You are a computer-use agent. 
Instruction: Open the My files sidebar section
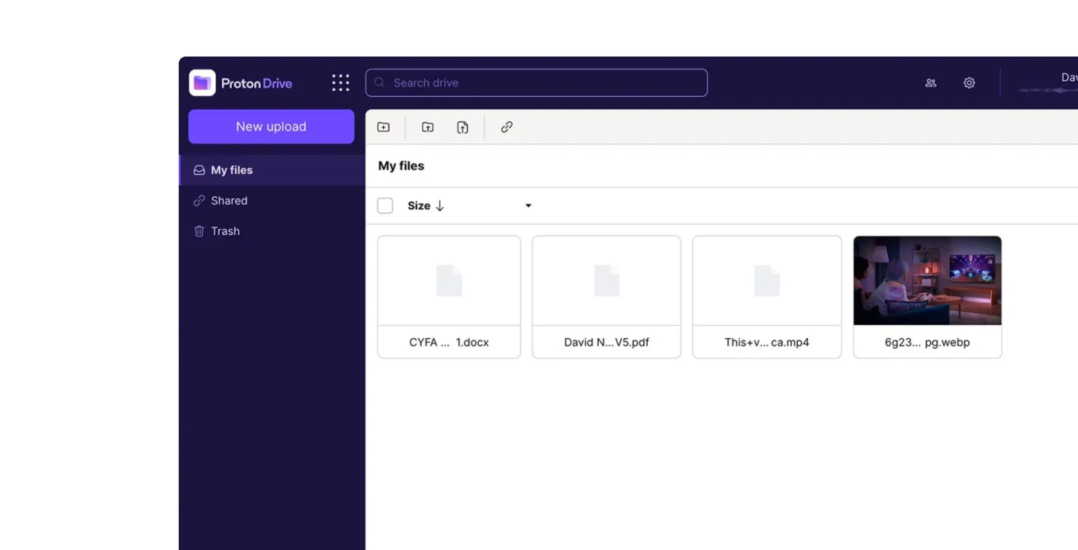point(232,170)
